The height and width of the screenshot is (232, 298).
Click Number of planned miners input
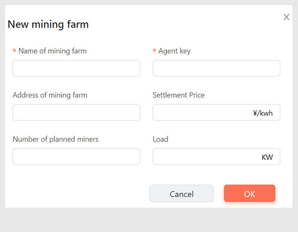[76, 157]
